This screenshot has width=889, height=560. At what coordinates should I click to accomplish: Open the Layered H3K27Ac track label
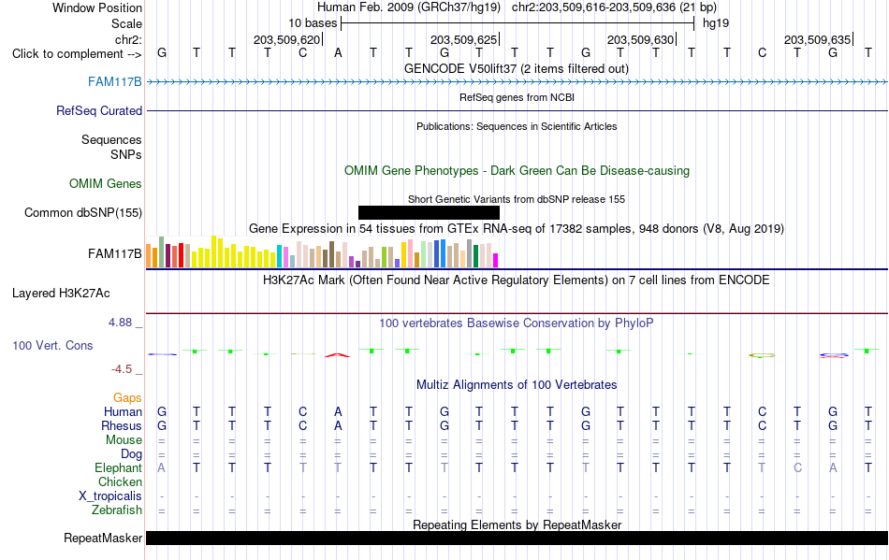point(61,294)
